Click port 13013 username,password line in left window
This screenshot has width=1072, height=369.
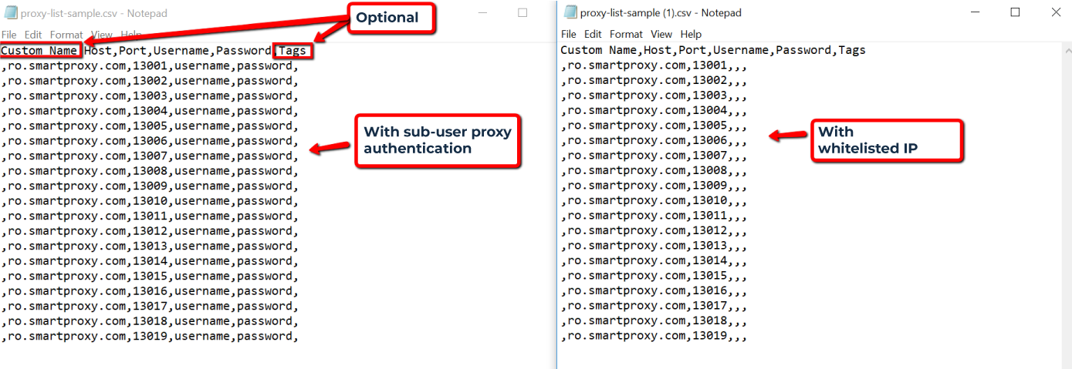coord(150,247)
